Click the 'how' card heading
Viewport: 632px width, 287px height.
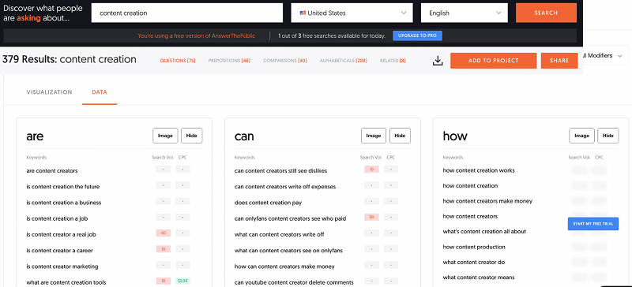(x=455, y=136)
